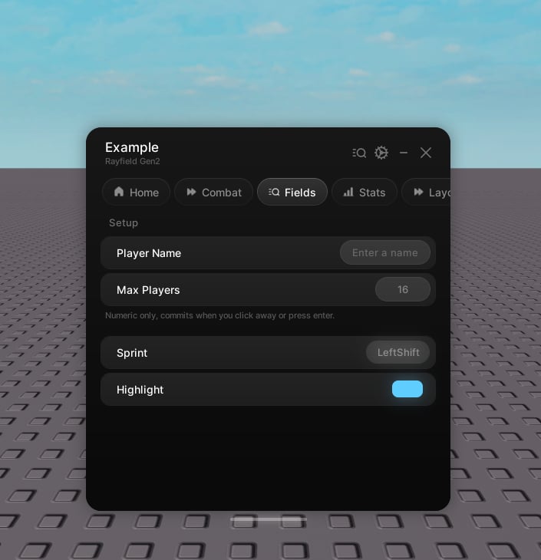Click the Numeric only hint text

pos(219,316)
